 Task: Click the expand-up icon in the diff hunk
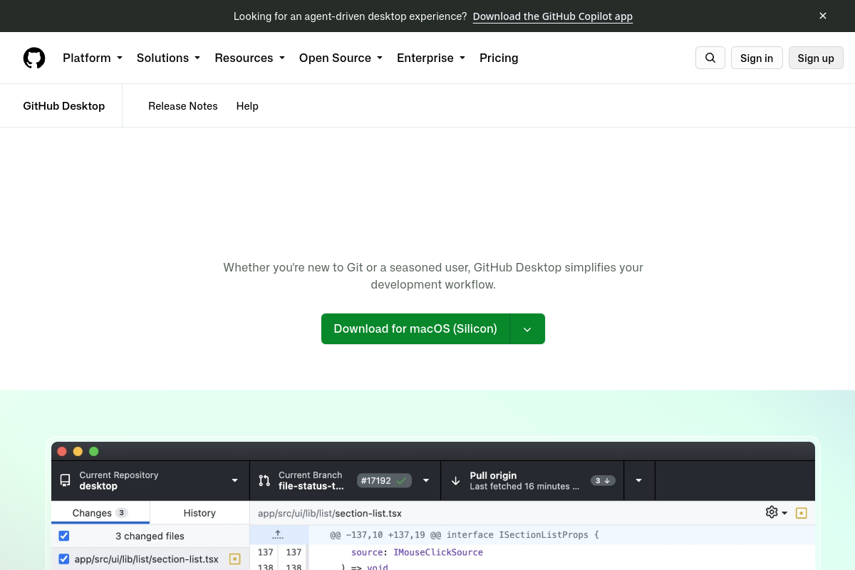click(278, 534)
